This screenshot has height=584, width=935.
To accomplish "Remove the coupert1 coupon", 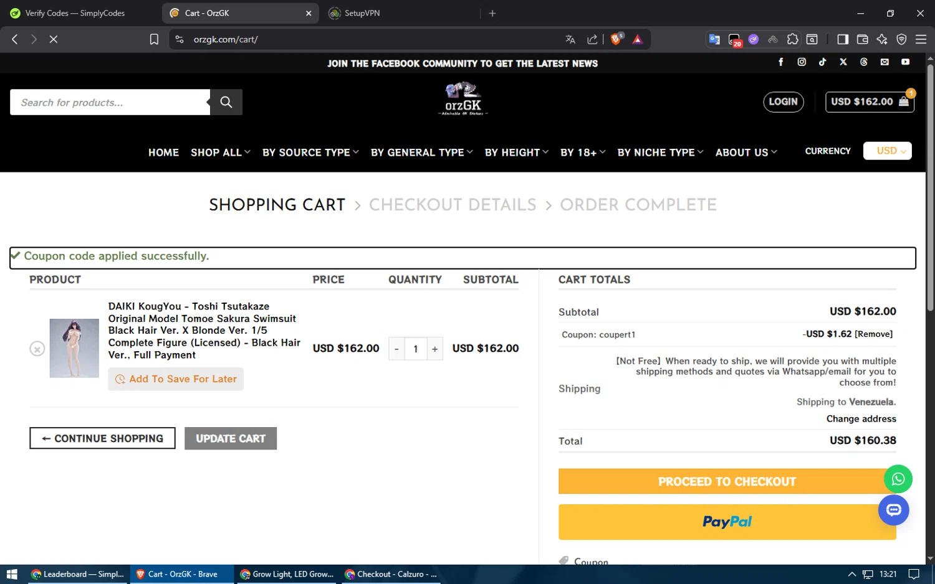I will [873, 334].
